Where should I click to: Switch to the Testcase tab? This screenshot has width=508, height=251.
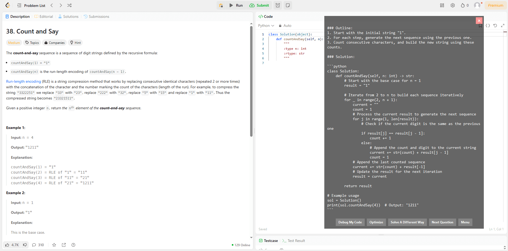point(268,241)
